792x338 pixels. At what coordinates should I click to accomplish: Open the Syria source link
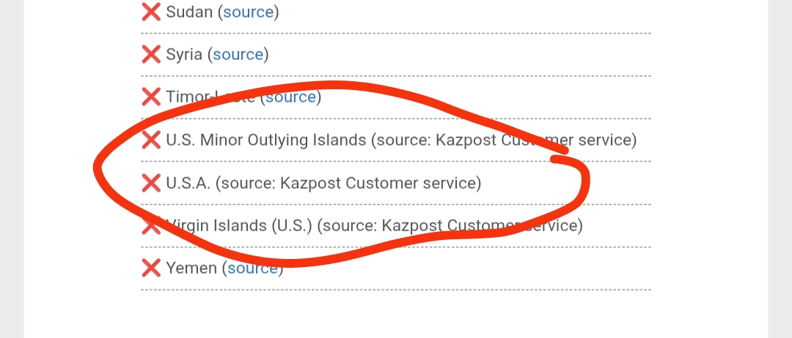(238, 54)
